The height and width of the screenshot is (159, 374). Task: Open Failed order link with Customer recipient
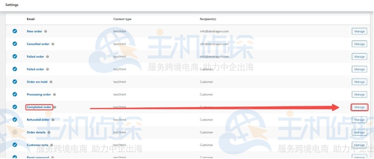click(35, 69)
